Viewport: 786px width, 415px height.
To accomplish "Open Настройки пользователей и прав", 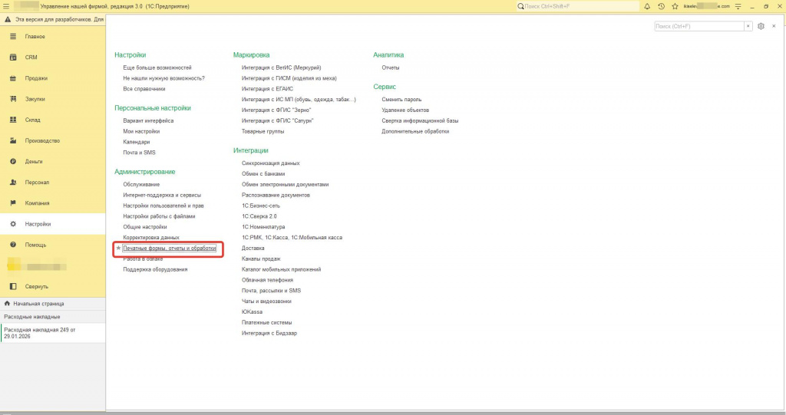I will [x=163, y=206].
